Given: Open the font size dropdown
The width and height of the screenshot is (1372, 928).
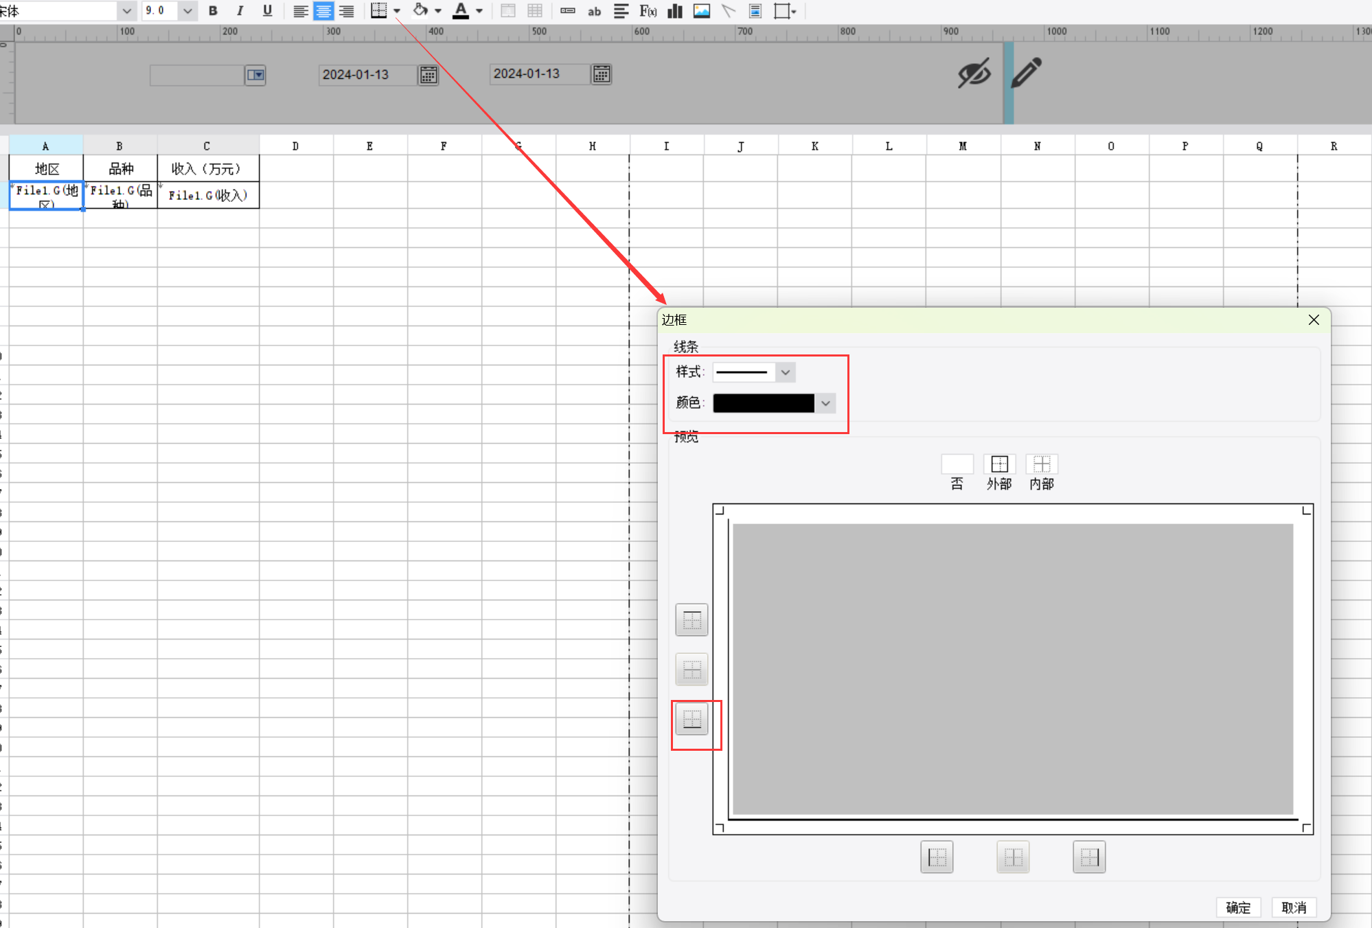Looking at the screenshot, I should pos(187,11).
